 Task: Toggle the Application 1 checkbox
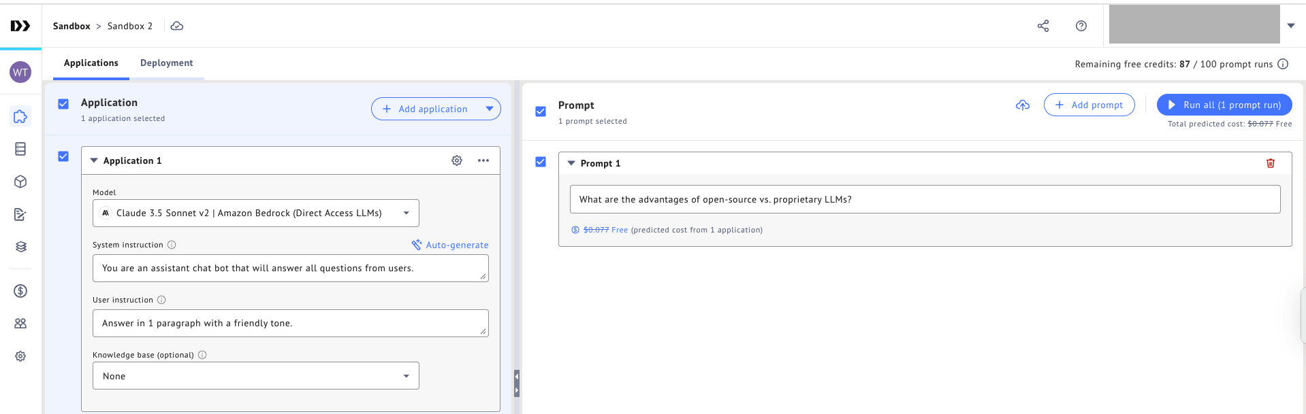(63, 156)
